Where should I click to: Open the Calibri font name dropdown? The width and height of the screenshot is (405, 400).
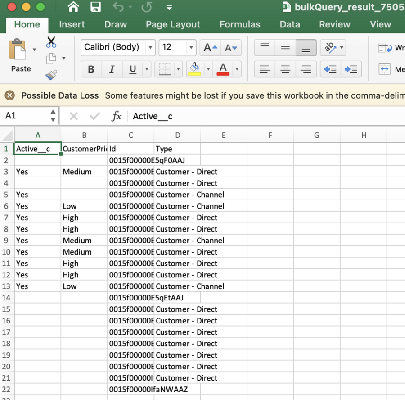[149, 47]
